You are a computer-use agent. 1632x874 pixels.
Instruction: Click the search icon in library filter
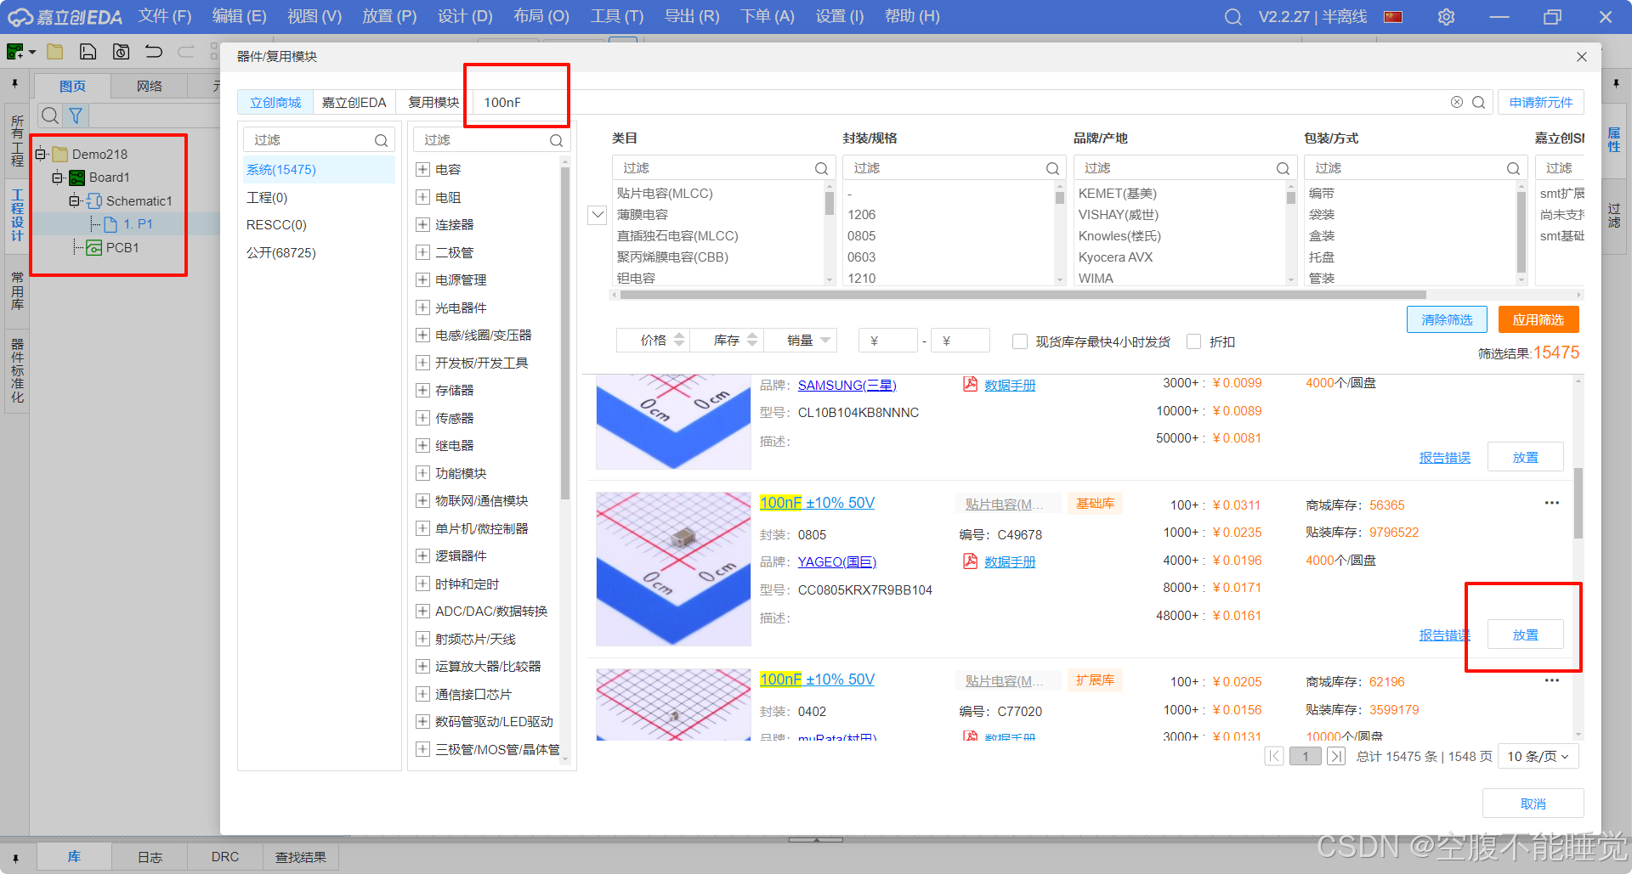point(381,140)
